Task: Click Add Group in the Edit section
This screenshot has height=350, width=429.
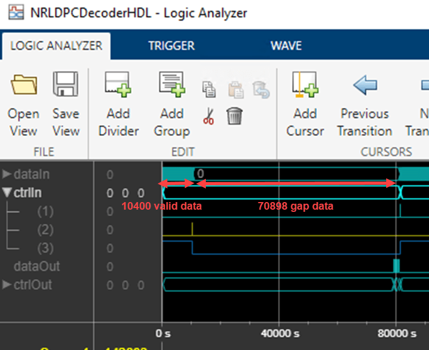Action: (172, 105)
